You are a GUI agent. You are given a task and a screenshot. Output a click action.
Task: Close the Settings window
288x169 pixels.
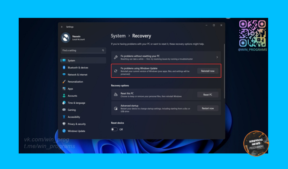tap(221, 25)
